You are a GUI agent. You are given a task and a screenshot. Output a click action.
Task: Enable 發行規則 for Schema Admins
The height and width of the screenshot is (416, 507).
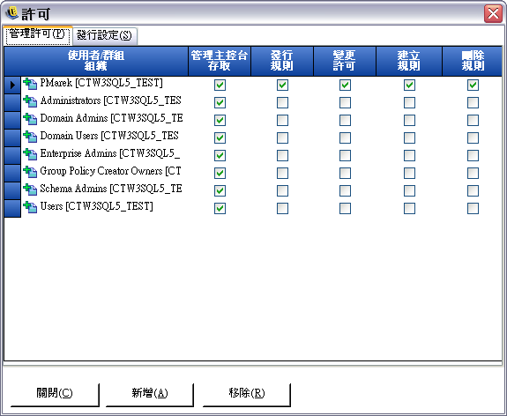click(x=282, y=190)
